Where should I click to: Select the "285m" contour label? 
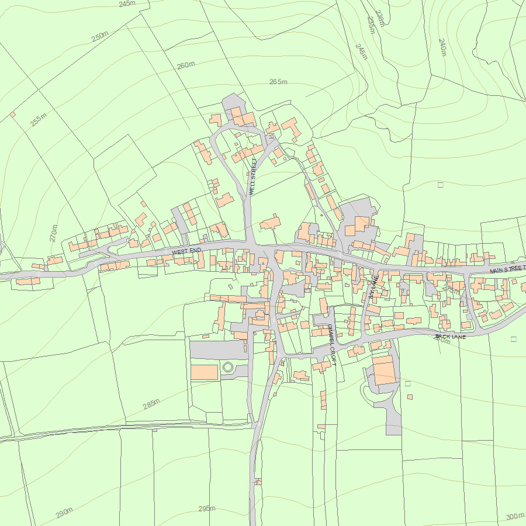pos(151,404)
